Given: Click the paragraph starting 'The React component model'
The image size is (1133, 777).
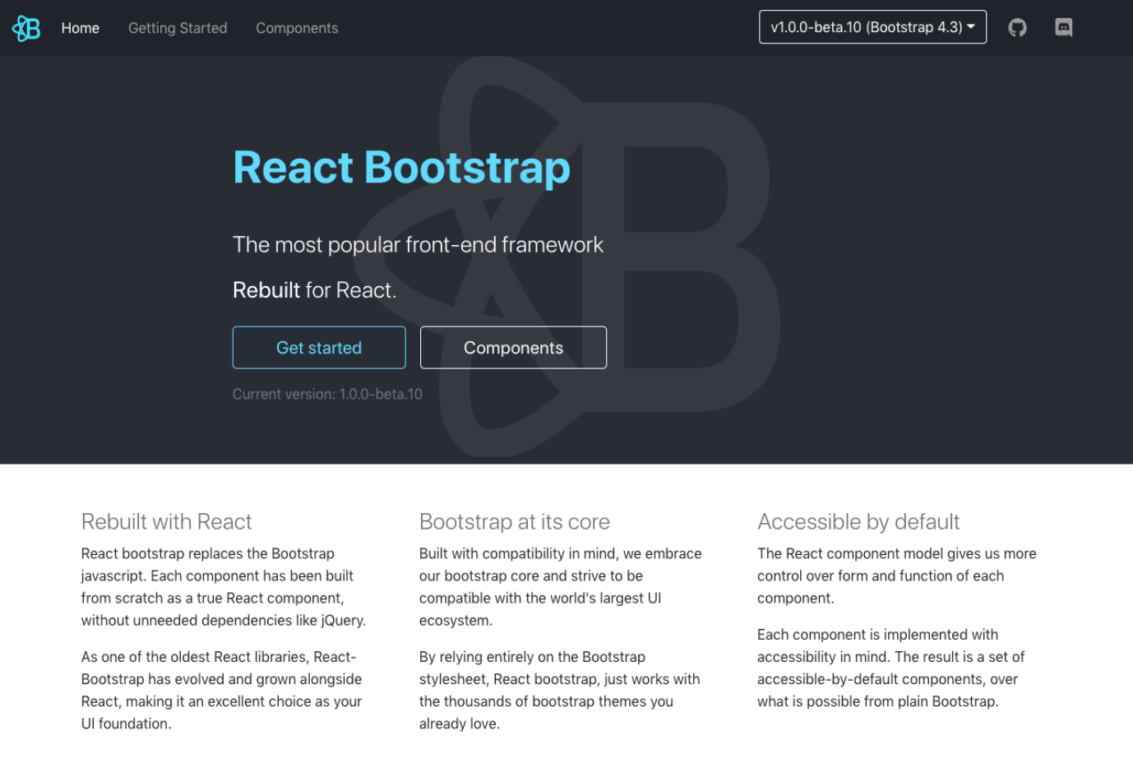Looking at the screenshot, I should [x=897, y=576].
